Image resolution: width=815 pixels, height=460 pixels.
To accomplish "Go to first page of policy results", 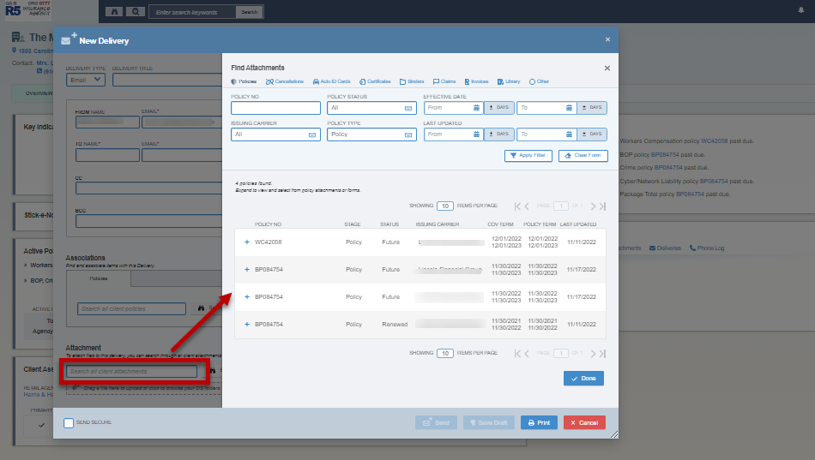I will tap(518, 206).
